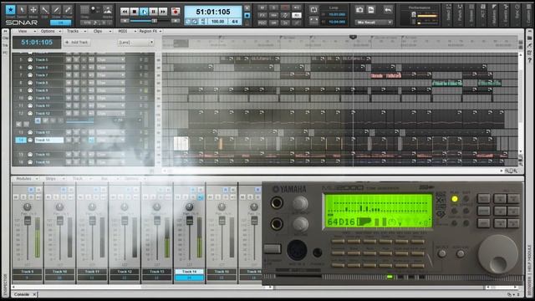Viewport: 535px width, 301px height.
Task: Click the Yamaha large data dial
Action: tap(498, 254)
